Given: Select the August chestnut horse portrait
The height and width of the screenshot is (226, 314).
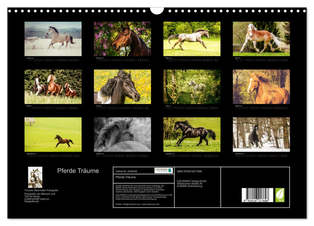Looking at the screenshot, I should (261, 87).
